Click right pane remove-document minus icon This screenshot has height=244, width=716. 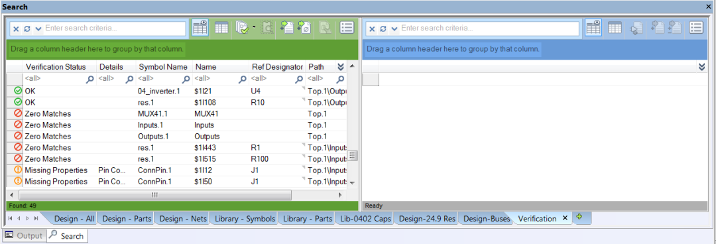tap(674, 27)
